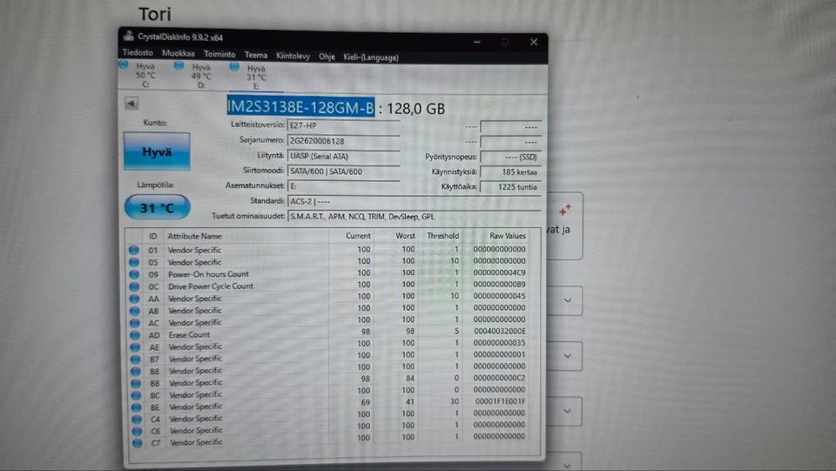
Task: Click status icon of attribute AB row
Action: point(135,311)
